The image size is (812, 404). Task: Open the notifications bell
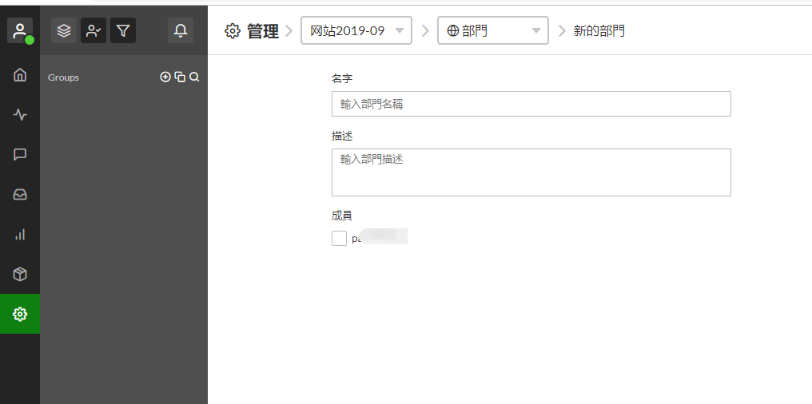tap(181, 30)
